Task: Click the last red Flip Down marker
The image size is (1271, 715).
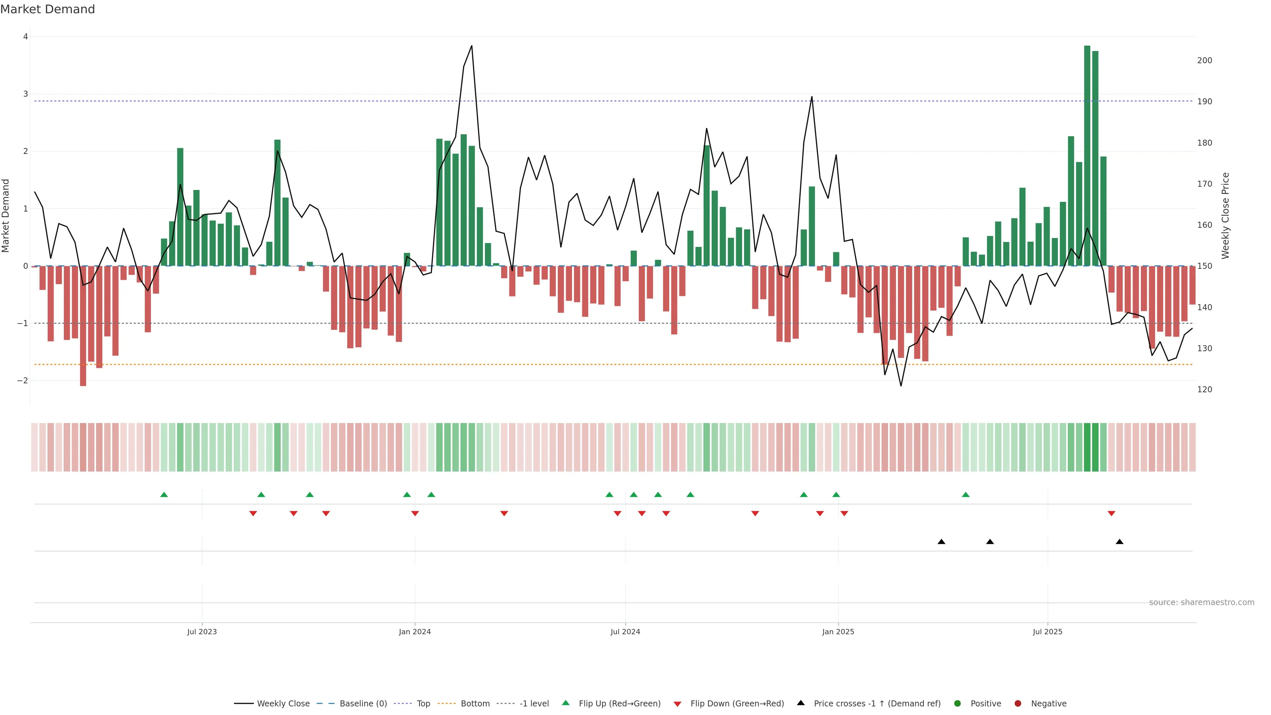Action: pyautogui.click(x=1111, y=514)
